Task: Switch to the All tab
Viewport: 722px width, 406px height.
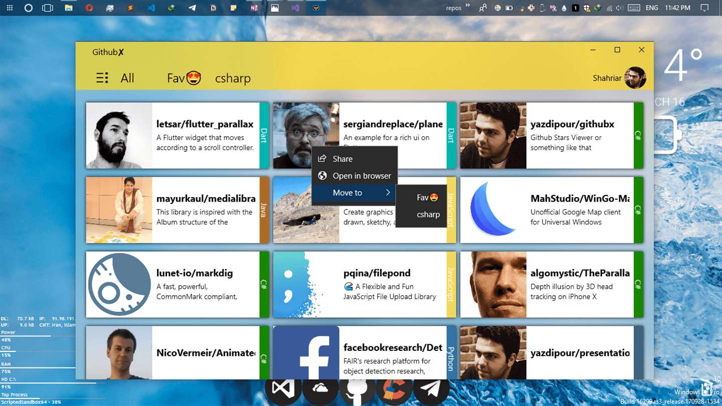Action: [127, 78]
